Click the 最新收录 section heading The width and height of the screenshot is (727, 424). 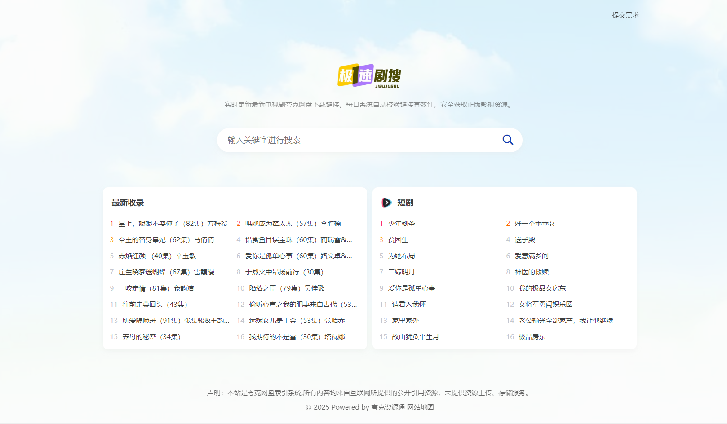[x=128, y=203]
